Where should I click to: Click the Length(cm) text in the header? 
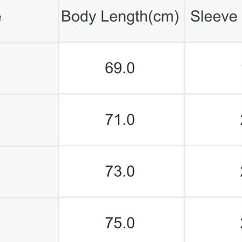coord(140,17)
